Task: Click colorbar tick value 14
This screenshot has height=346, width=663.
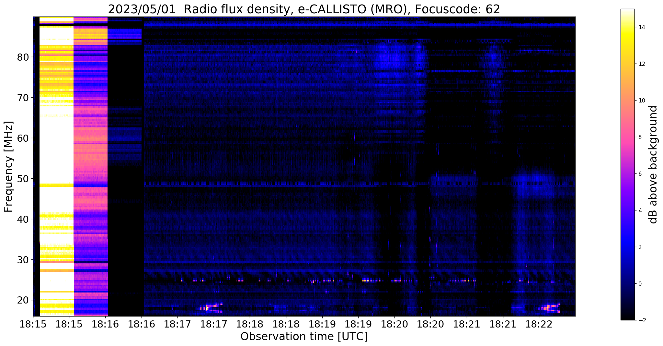Action: [641, 27]
